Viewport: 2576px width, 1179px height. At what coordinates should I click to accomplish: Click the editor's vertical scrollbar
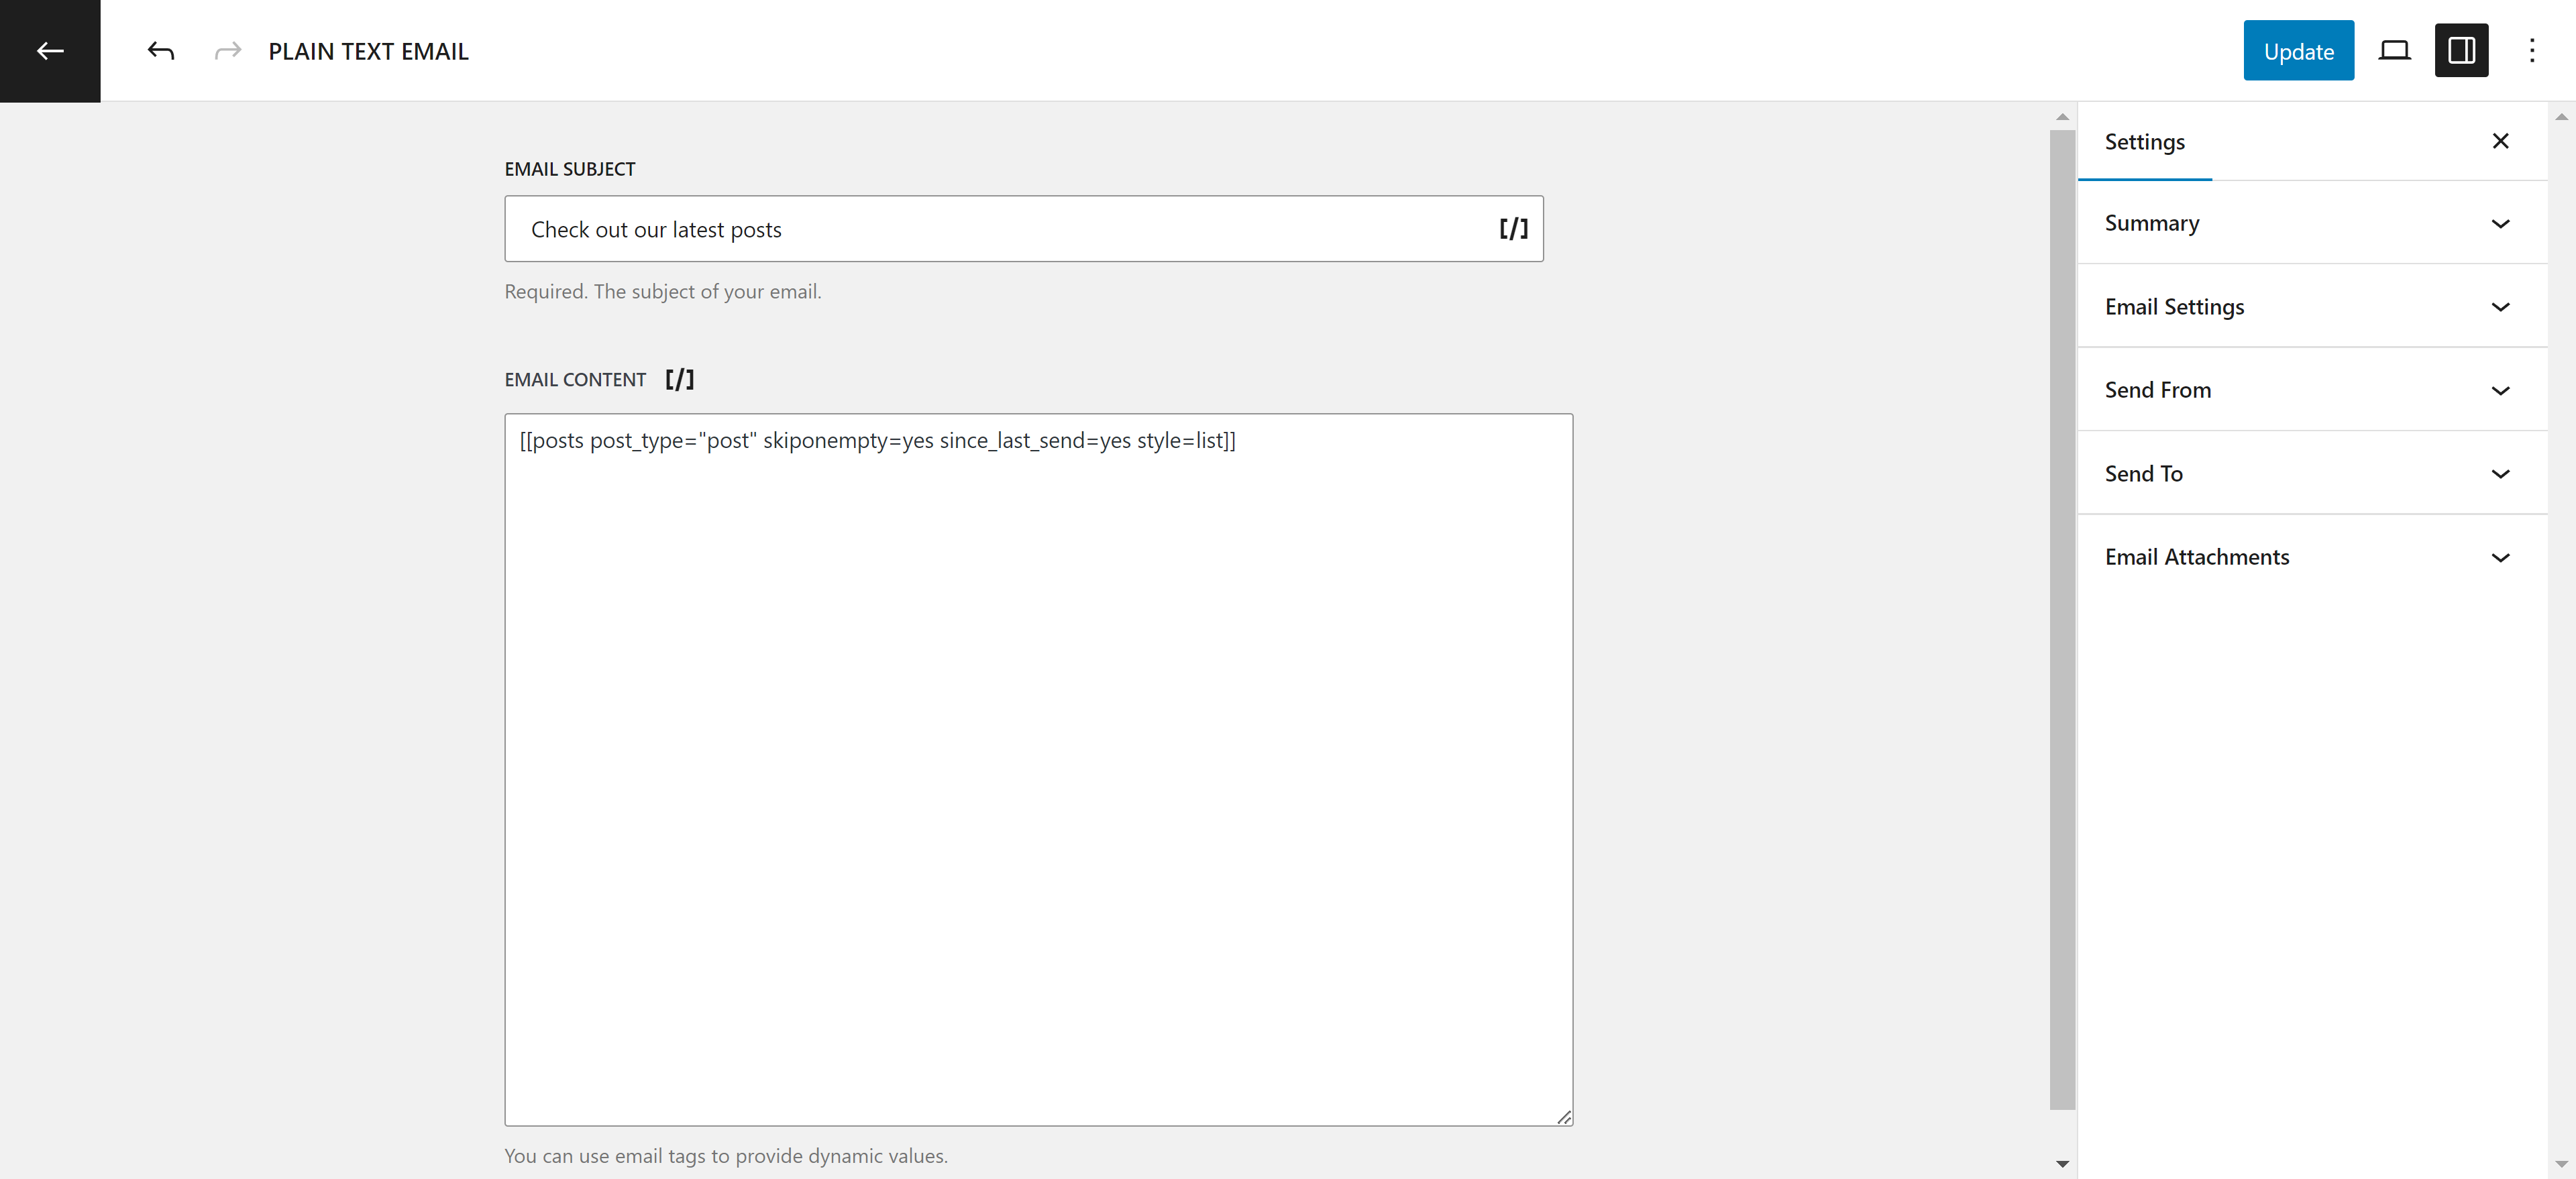(x=2062, y=620)
